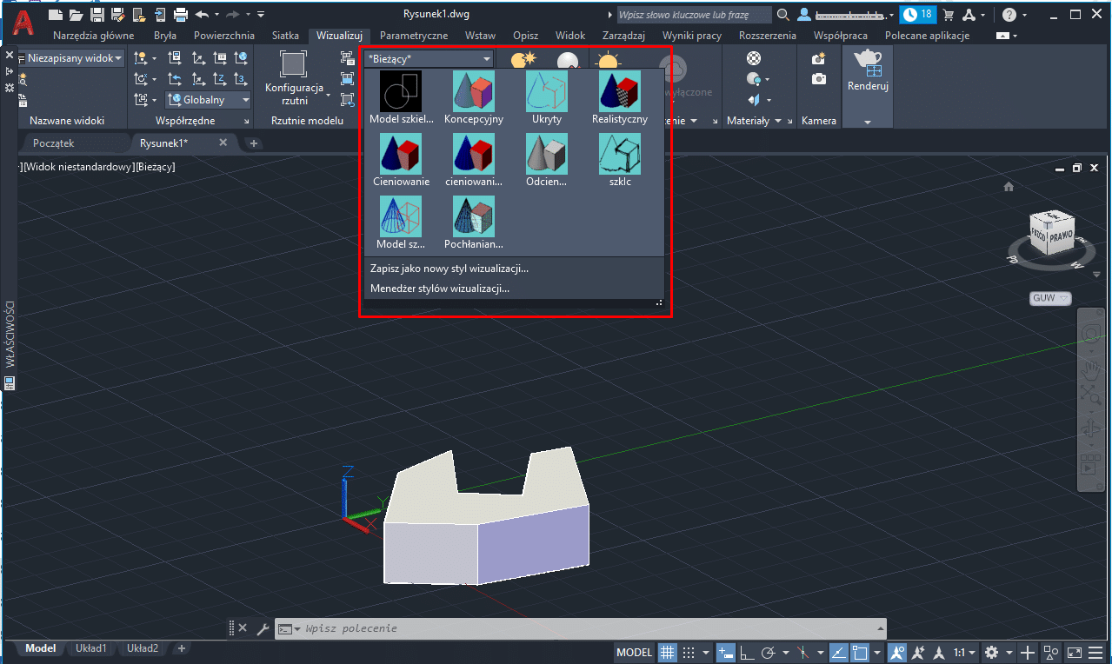
Task: Expand the Globalny coordinate system dropdown
Action: click(209, 100)
